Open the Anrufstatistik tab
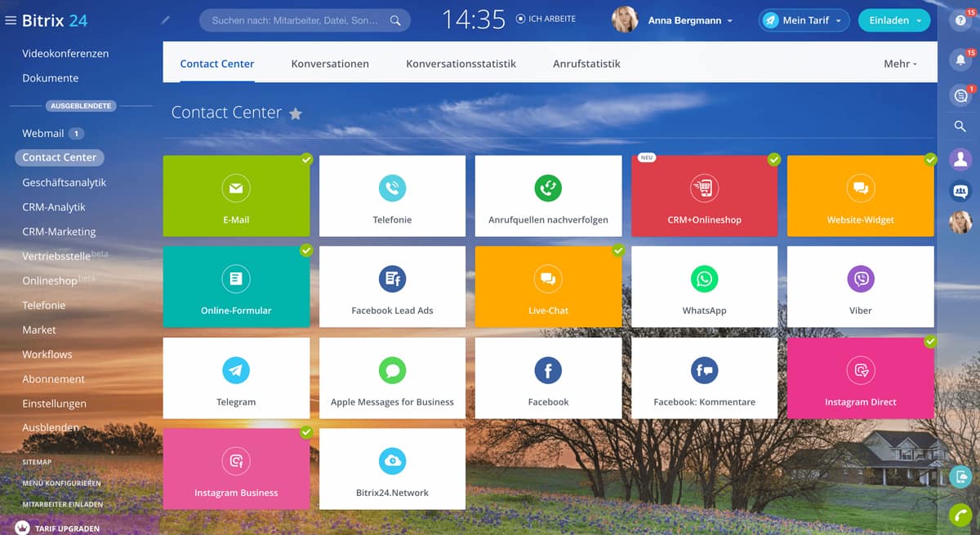This screenshot has height=535, width=980. point(586,64)
